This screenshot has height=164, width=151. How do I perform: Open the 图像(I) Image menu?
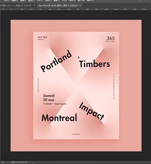23,1
